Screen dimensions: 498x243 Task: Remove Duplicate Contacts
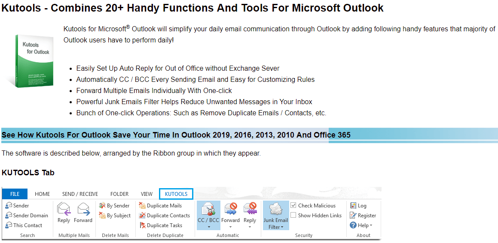pos(165,216)
